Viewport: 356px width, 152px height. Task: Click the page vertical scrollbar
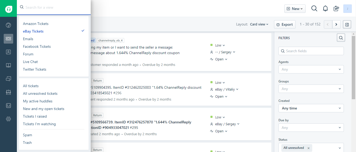pyautogui.click(x=354, y=68)
